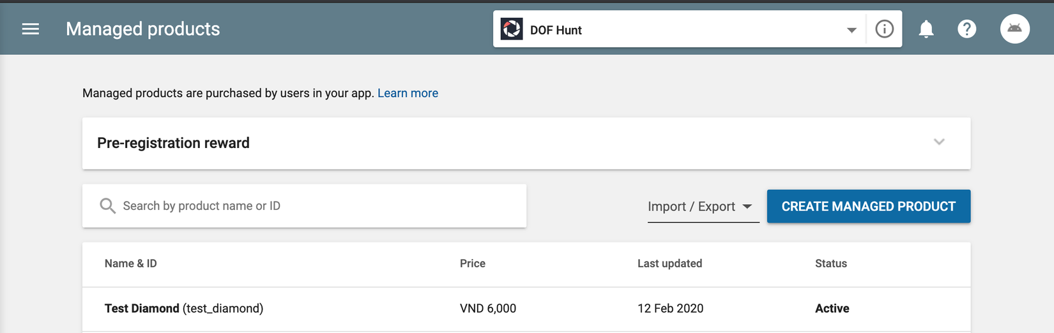The image size is (1054, 333).
Task: Follow the Learn more link
Action: coord(408,93)
